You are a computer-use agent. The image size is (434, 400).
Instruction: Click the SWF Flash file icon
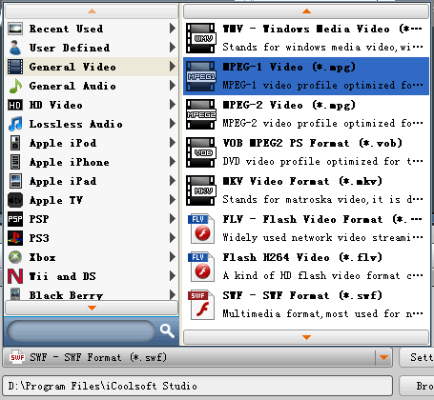[201, 305]
